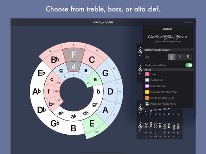Click the Privacy Policy padlock icon
The image size is (206, 154).
[x=147, y=104]
